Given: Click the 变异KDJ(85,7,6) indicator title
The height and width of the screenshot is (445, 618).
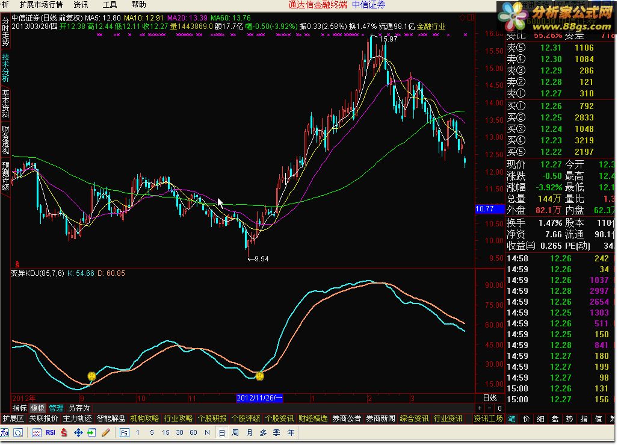Looking at the screenshot, I should click(37, 273).
